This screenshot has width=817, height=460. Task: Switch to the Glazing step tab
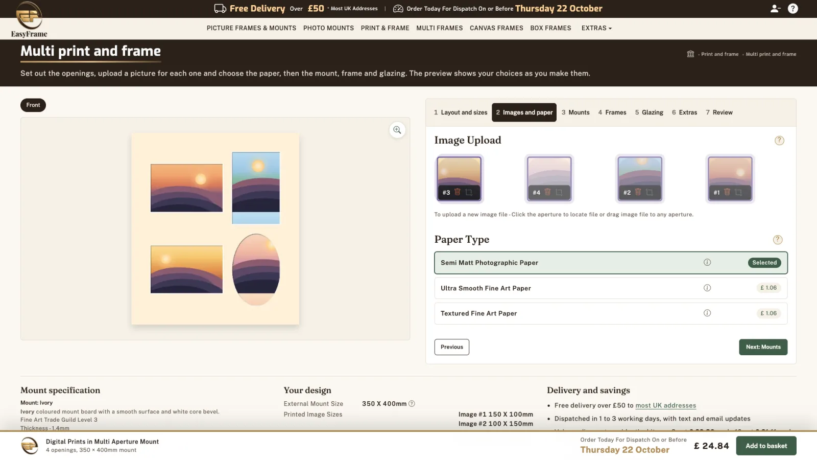pyautogui.click(x=649, y=112)
